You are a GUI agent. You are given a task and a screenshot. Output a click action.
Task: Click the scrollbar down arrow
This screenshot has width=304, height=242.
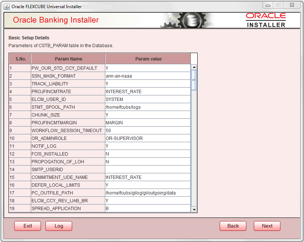194,209
